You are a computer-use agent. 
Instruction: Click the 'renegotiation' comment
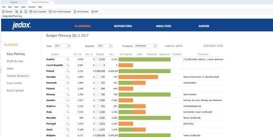190,83
